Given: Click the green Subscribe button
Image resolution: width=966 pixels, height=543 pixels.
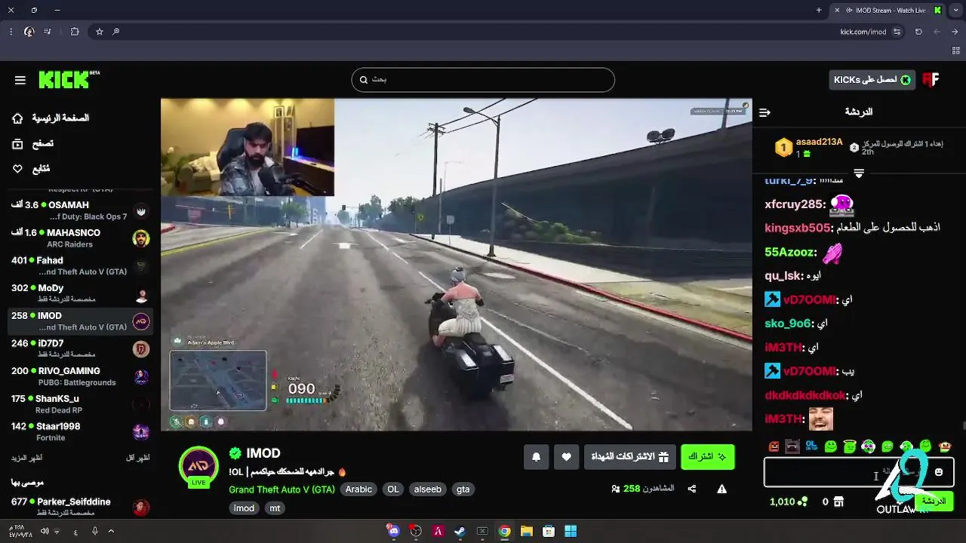Looking at the screenshot, I should (x=708, y=457).
